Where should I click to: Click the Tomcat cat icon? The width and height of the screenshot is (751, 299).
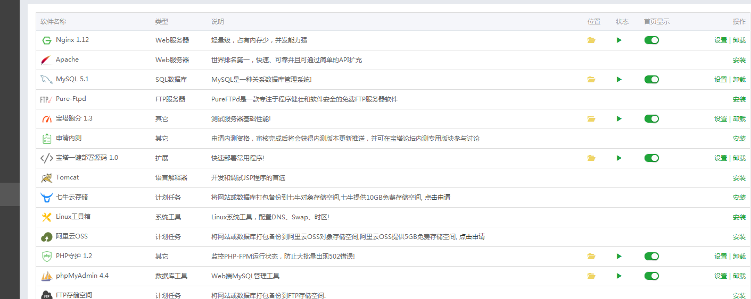click(46, 178)
